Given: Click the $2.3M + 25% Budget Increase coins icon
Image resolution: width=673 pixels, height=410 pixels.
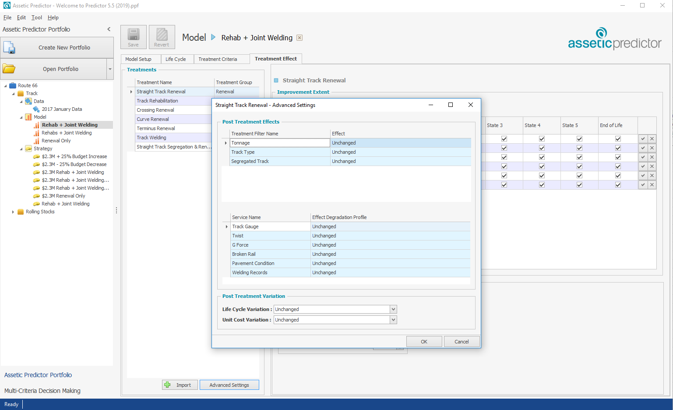Looking at the screenshot, I should tap(36, 156).
